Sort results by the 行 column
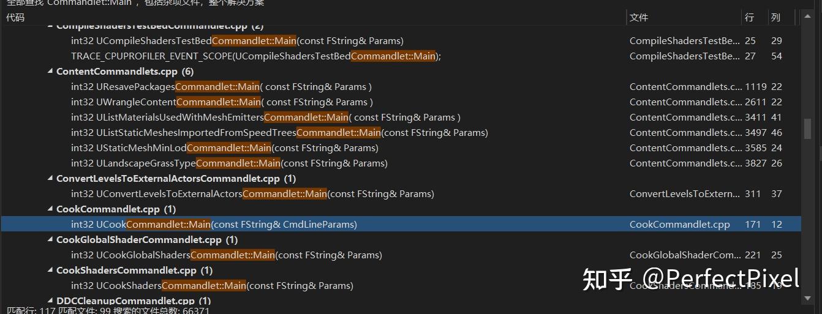Image resolution: width=822 pixels, height=314 pixels. tap(749, 18)
